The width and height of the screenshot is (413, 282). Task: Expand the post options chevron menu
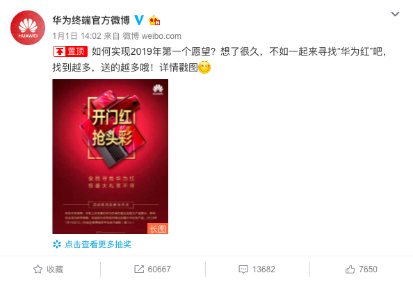click(x=395, y=14)
